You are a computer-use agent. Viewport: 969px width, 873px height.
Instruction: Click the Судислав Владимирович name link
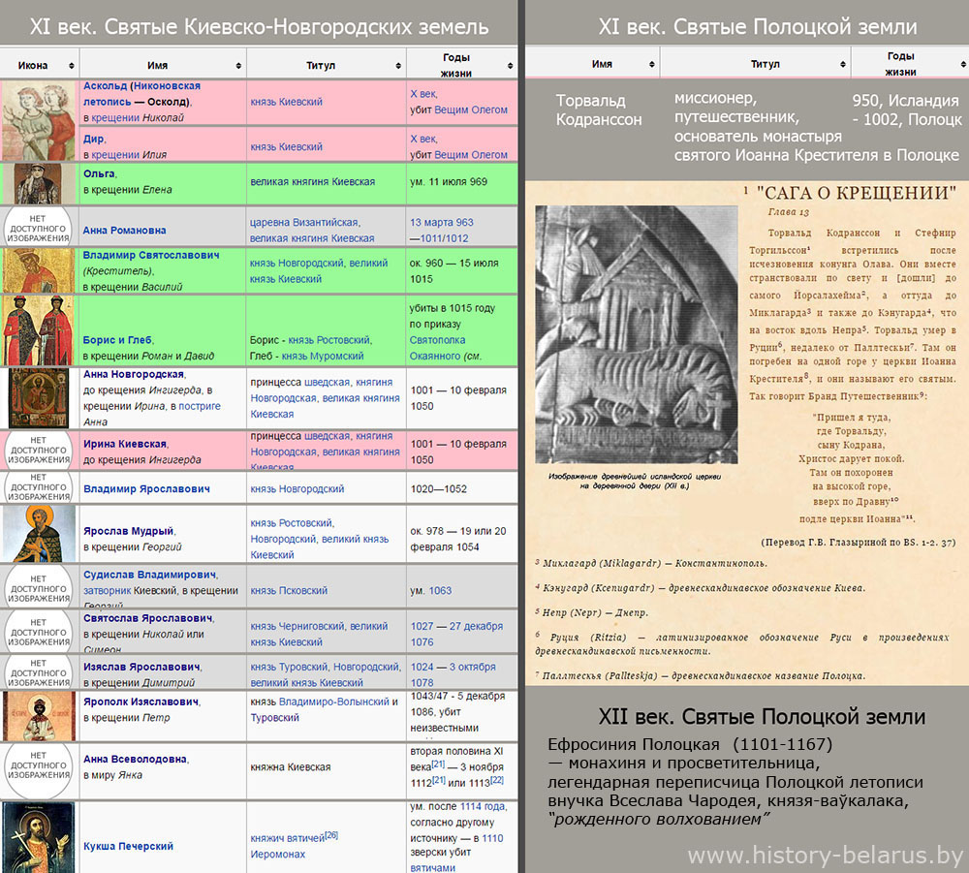150,575
